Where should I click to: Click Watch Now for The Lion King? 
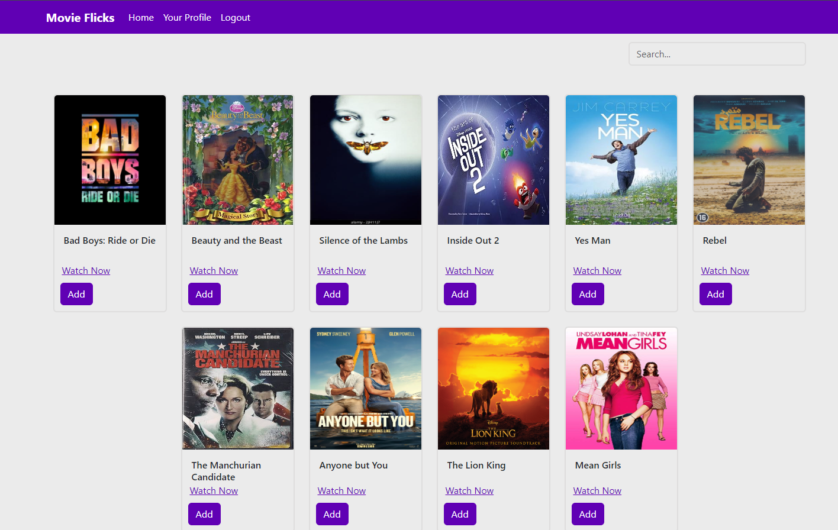coord(469,490)
